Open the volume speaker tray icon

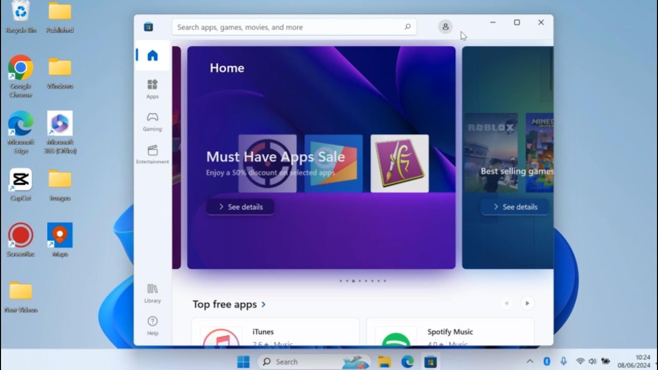[x=592, y=361]
